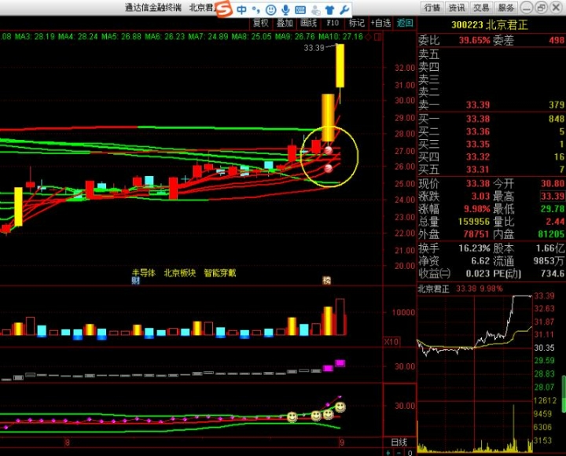Click the last magenta indicator bar

[340, 363]
